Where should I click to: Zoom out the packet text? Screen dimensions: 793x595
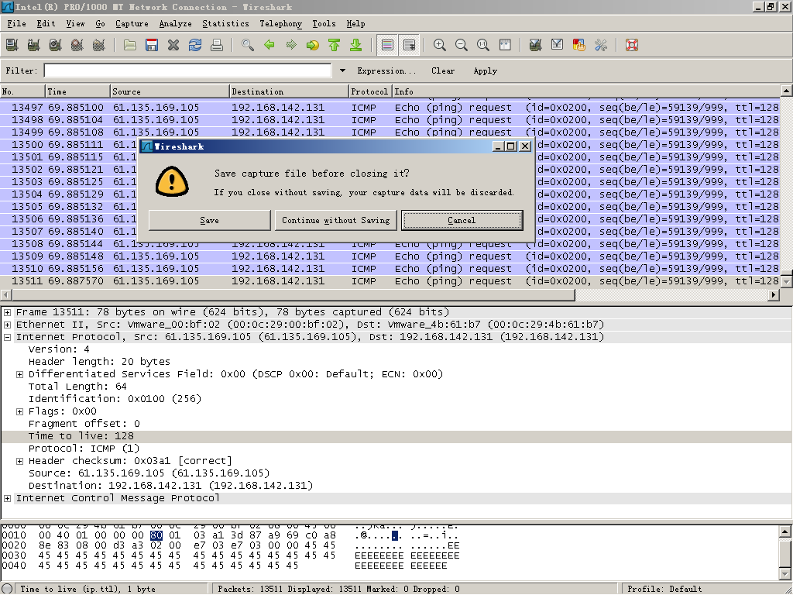tap(462, 45)
